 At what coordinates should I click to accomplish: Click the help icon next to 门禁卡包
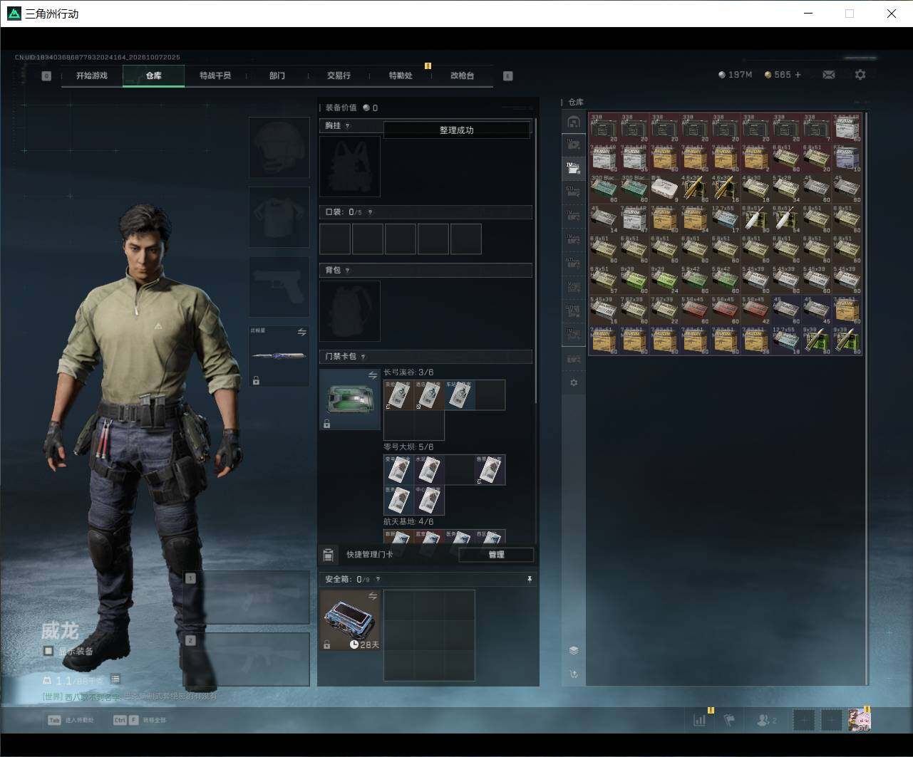coord(363,357)
